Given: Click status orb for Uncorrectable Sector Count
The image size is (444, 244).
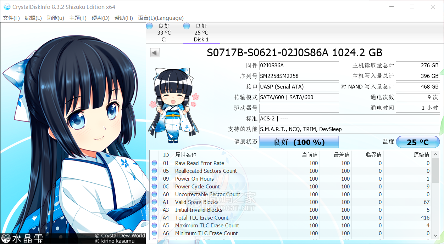Looking at the screenshot, I should tap(154, 194).
